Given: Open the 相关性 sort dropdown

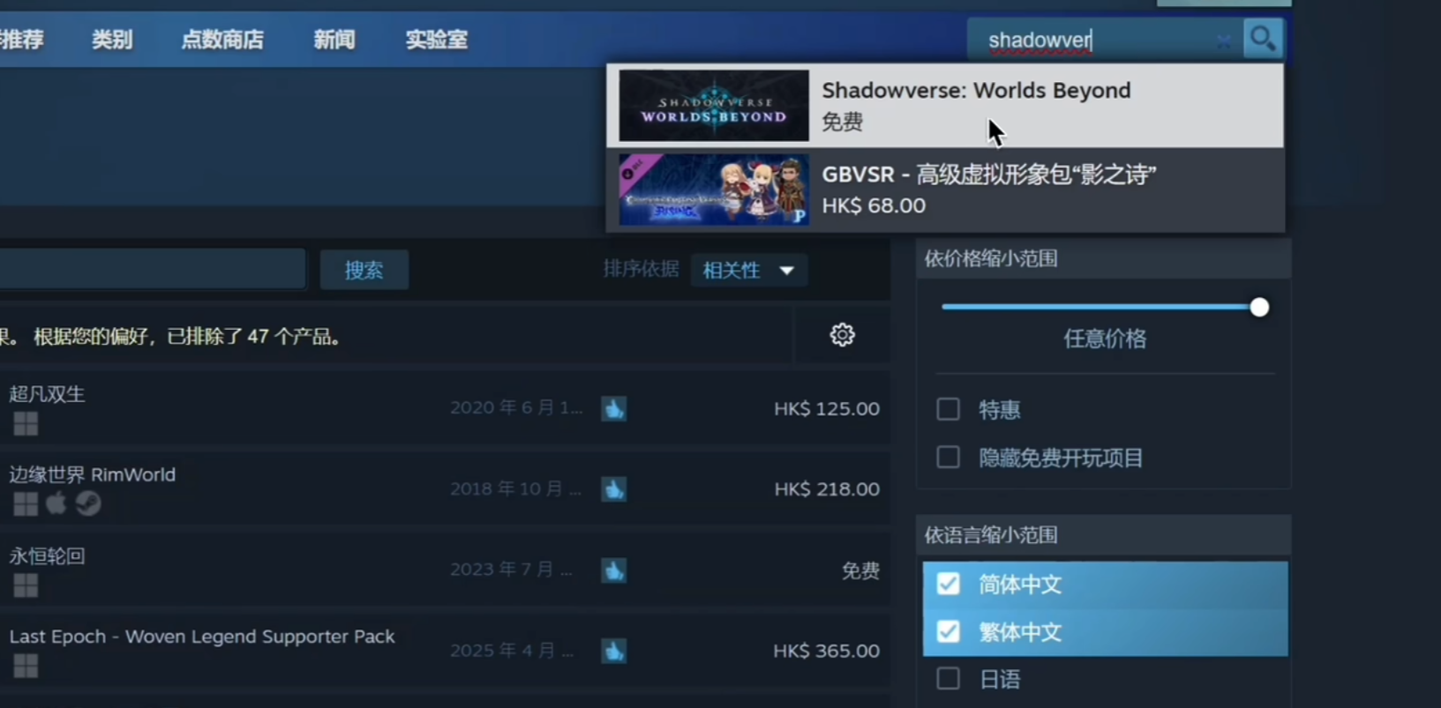Looking at the screenshot, I should (748, 270).
